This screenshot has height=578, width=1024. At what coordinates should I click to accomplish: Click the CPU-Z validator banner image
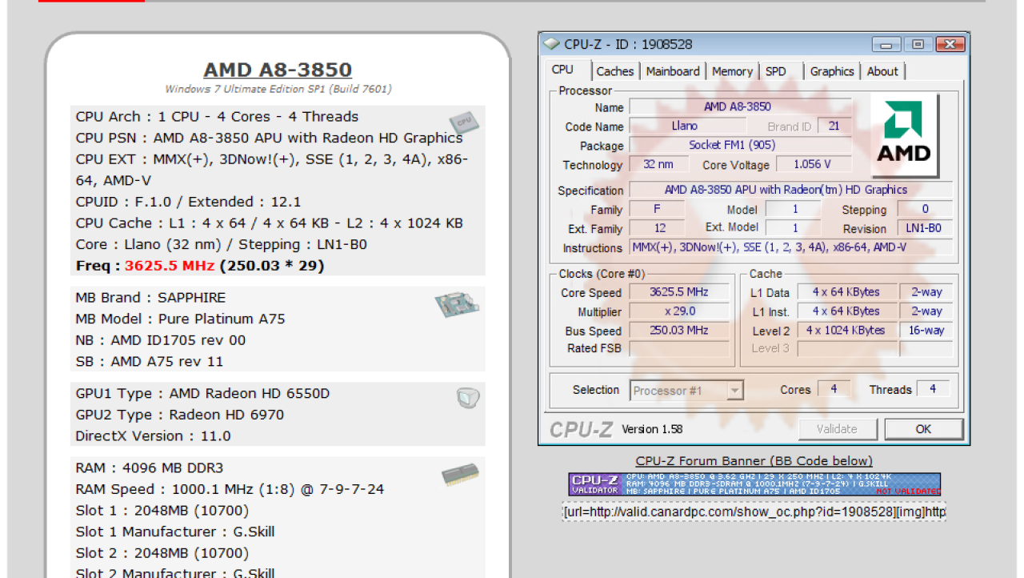(x=754, y=484)
